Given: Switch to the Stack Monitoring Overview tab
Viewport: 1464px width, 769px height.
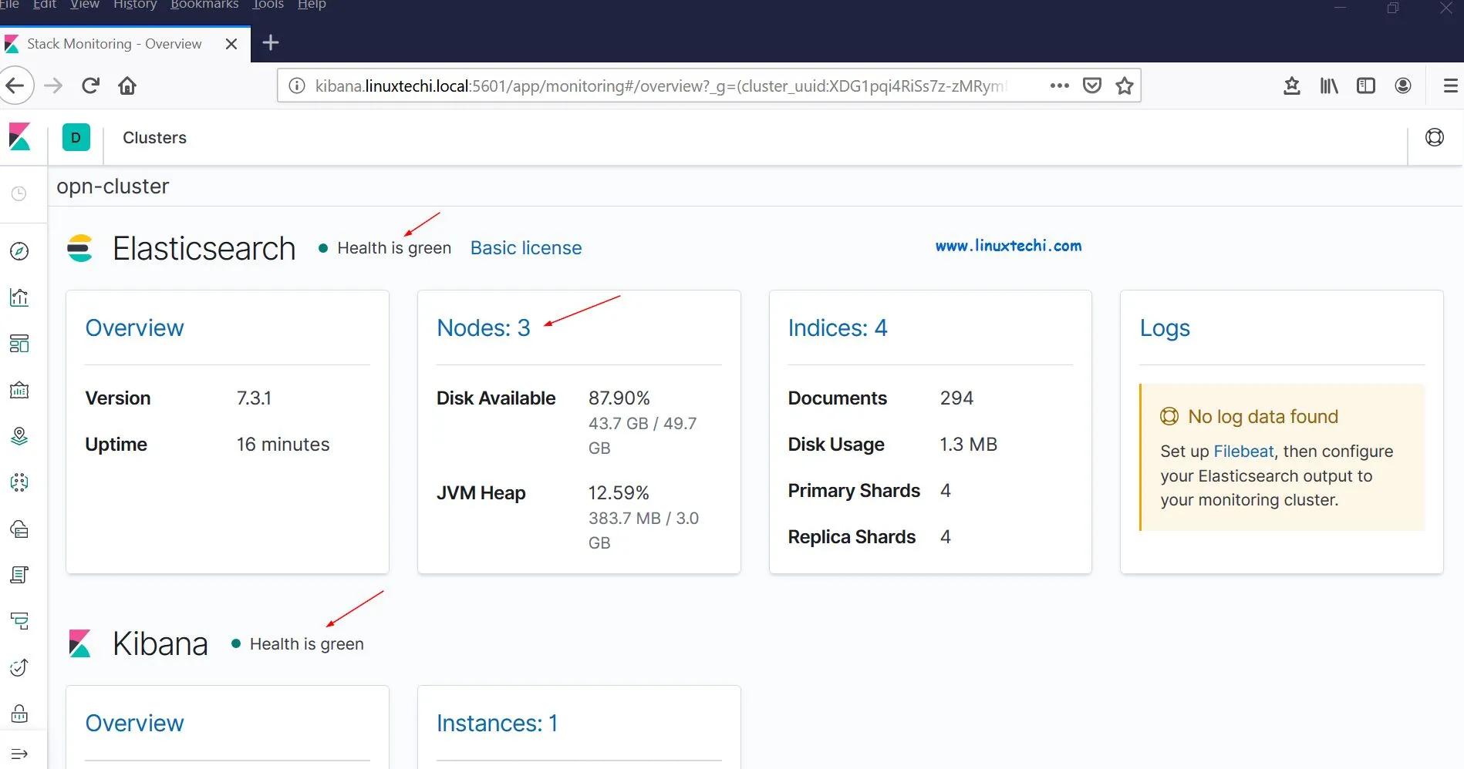Looking at the screenshot, I should coord(112,44).
